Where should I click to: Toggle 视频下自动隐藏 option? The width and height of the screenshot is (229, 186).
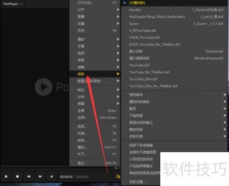pyautogui.click(x=174, y=145)
